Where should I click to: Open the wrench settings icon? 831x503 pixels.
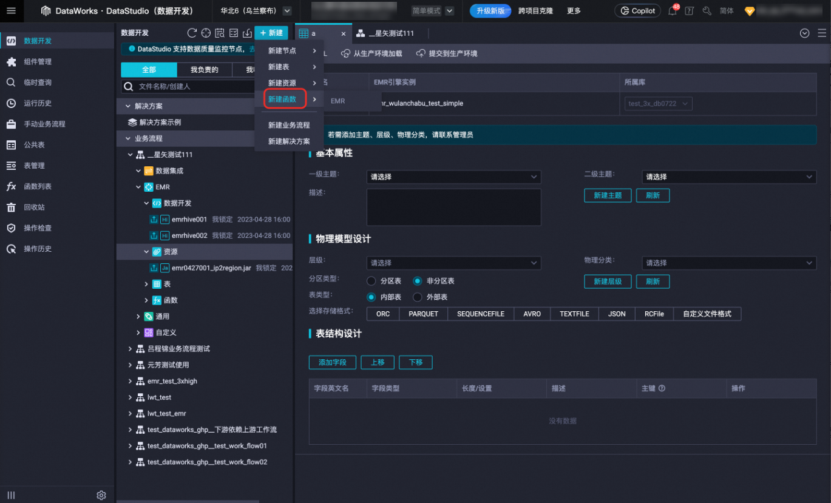(707, 11)
